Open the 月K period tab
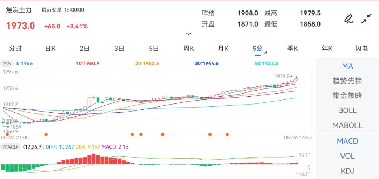379x179 pixels. tap(223, 49)
